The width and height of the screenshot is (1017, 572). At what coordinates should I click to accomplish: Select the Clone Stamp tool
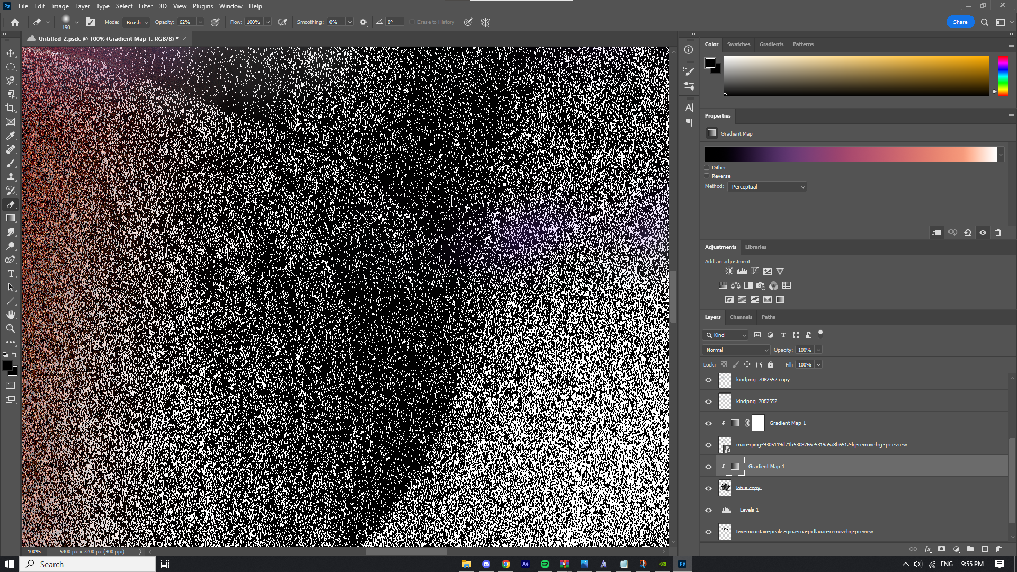click(11, 177)
